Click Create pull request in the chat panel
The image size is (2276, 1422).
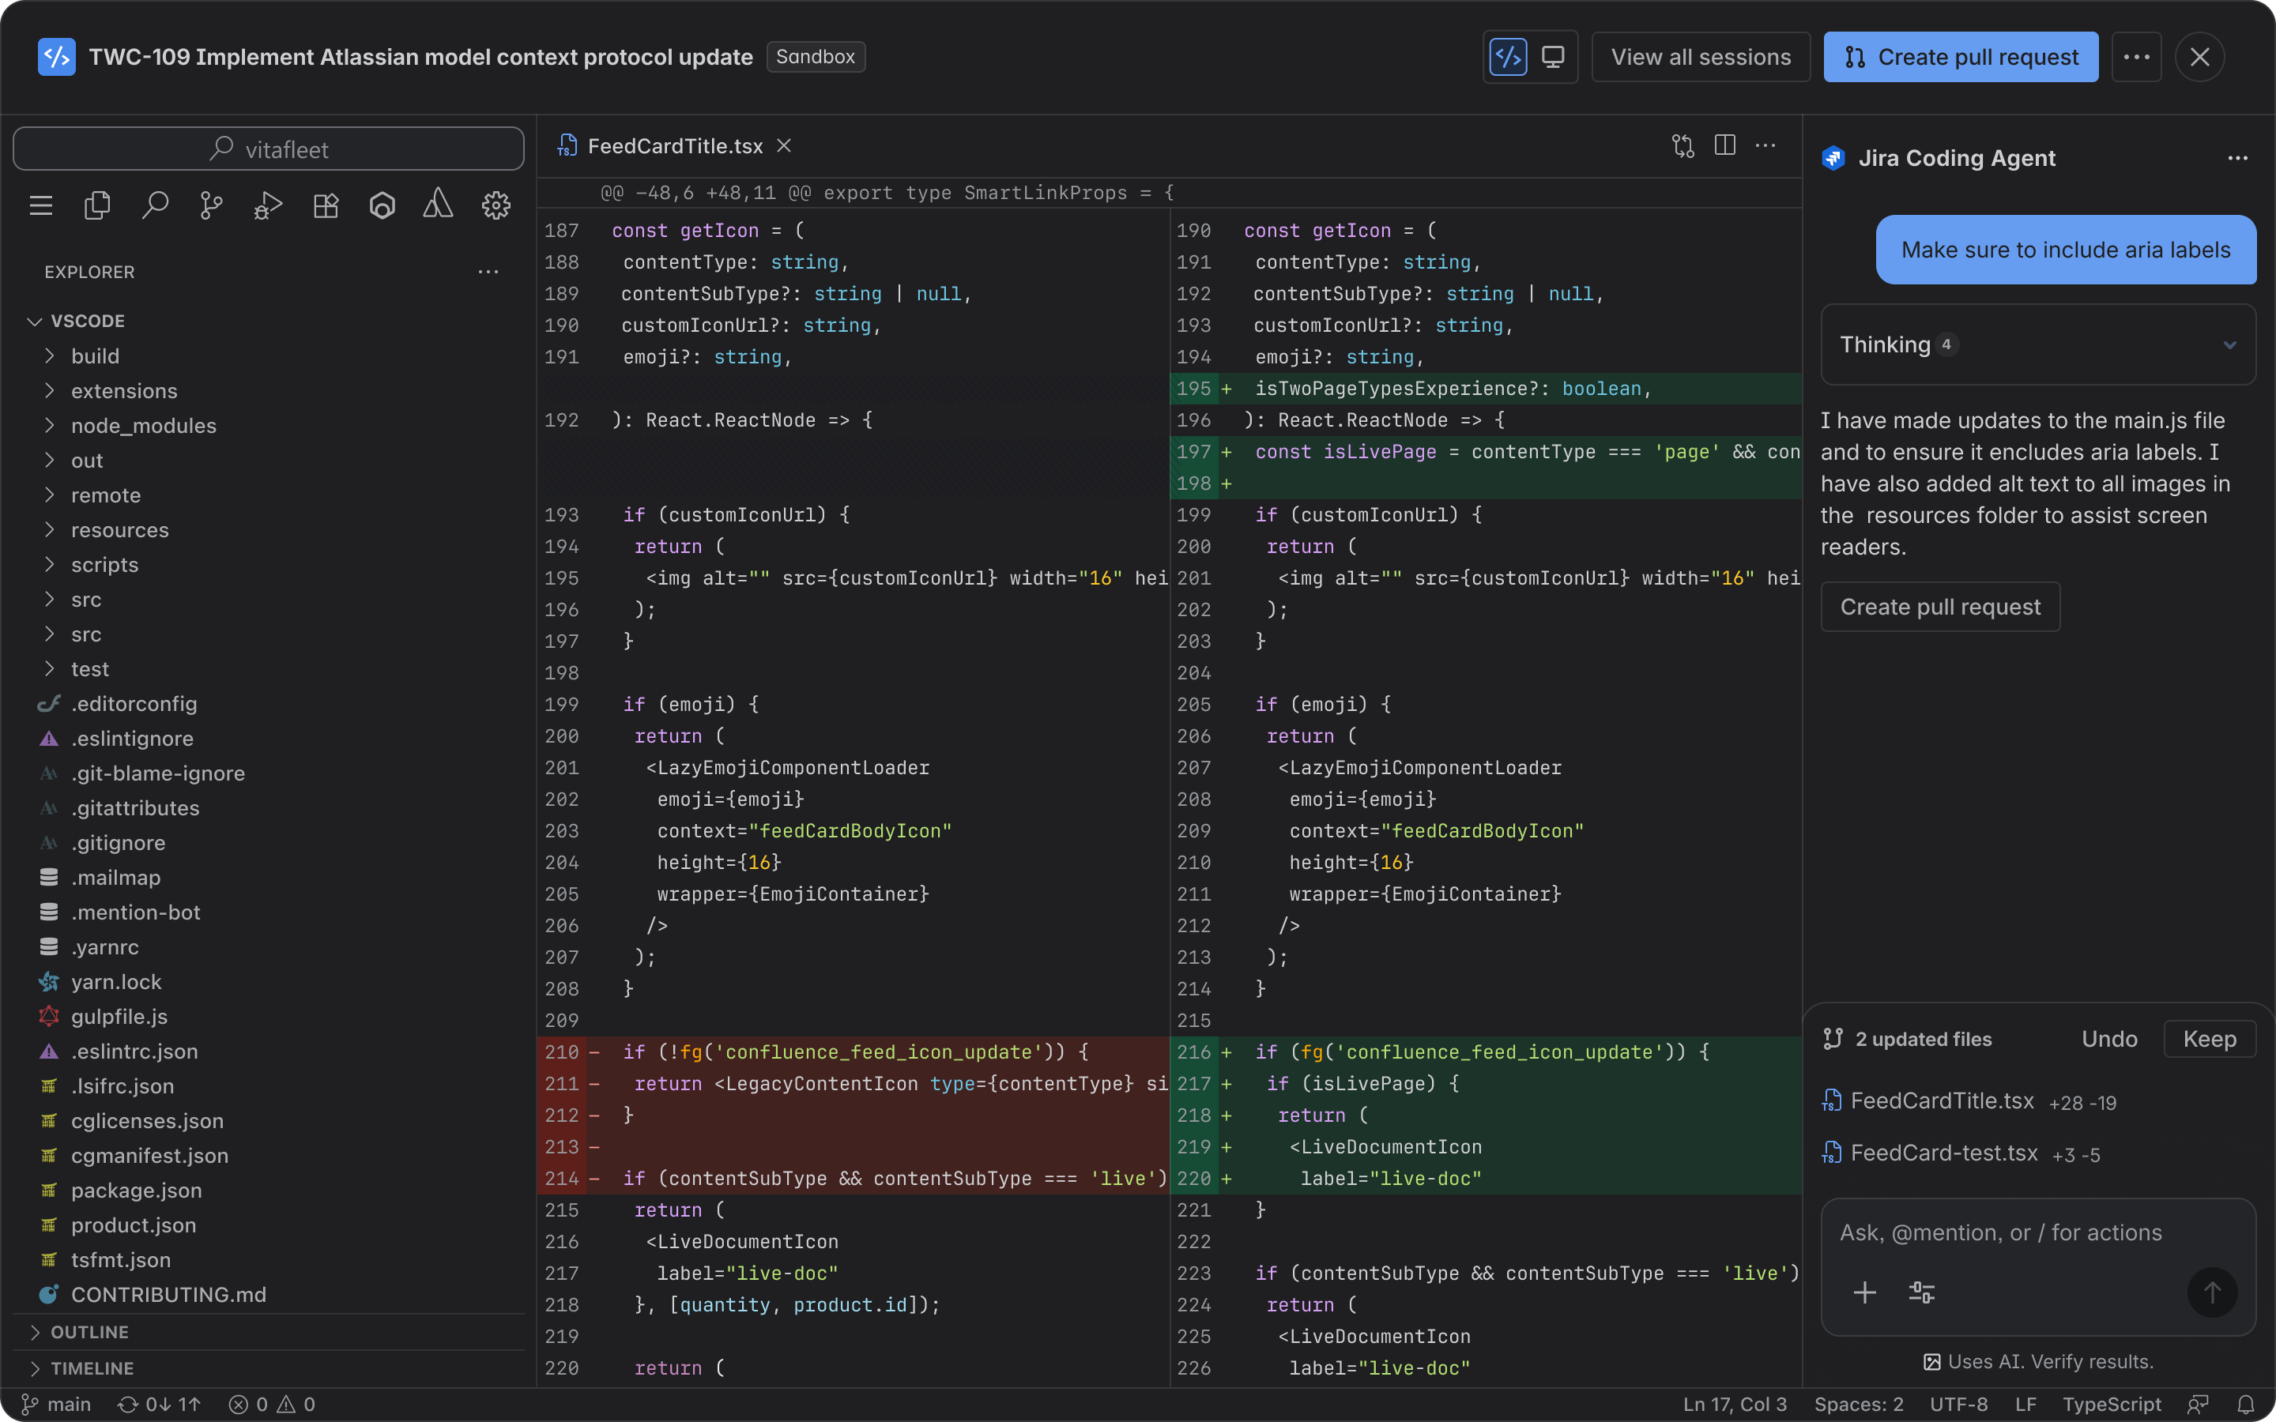click(1939, 607)
